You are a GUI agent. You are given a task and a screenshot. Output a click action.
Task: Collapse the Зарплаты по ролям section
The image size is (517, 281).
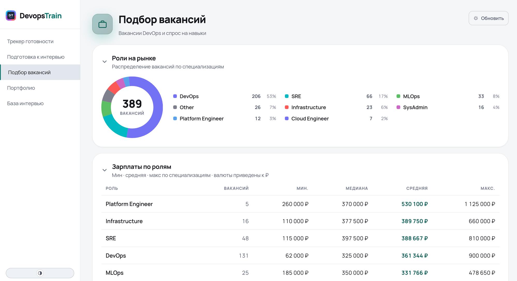click(104, 170)
